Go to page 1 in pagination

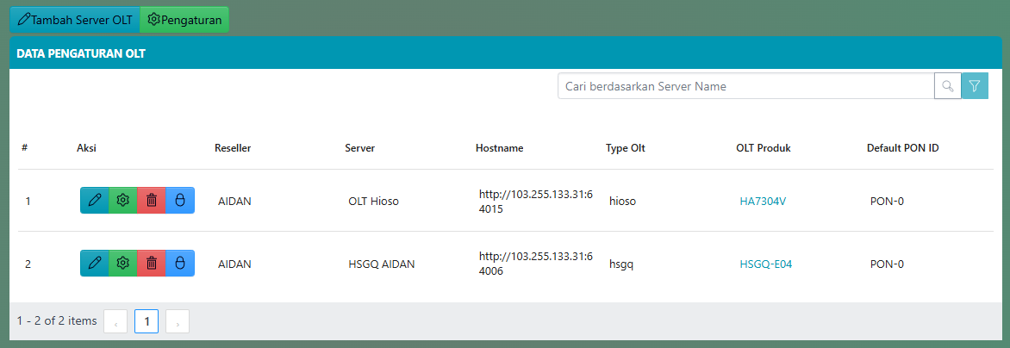point(147,321)
